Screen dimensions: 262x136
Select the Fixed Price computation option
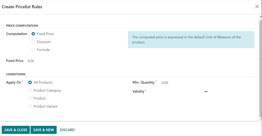(x=33, y=34)
